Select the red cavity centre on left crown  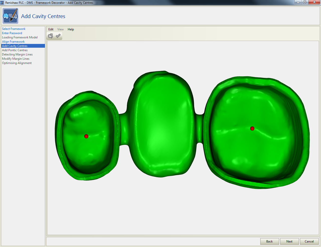click(x=86, y=136)
